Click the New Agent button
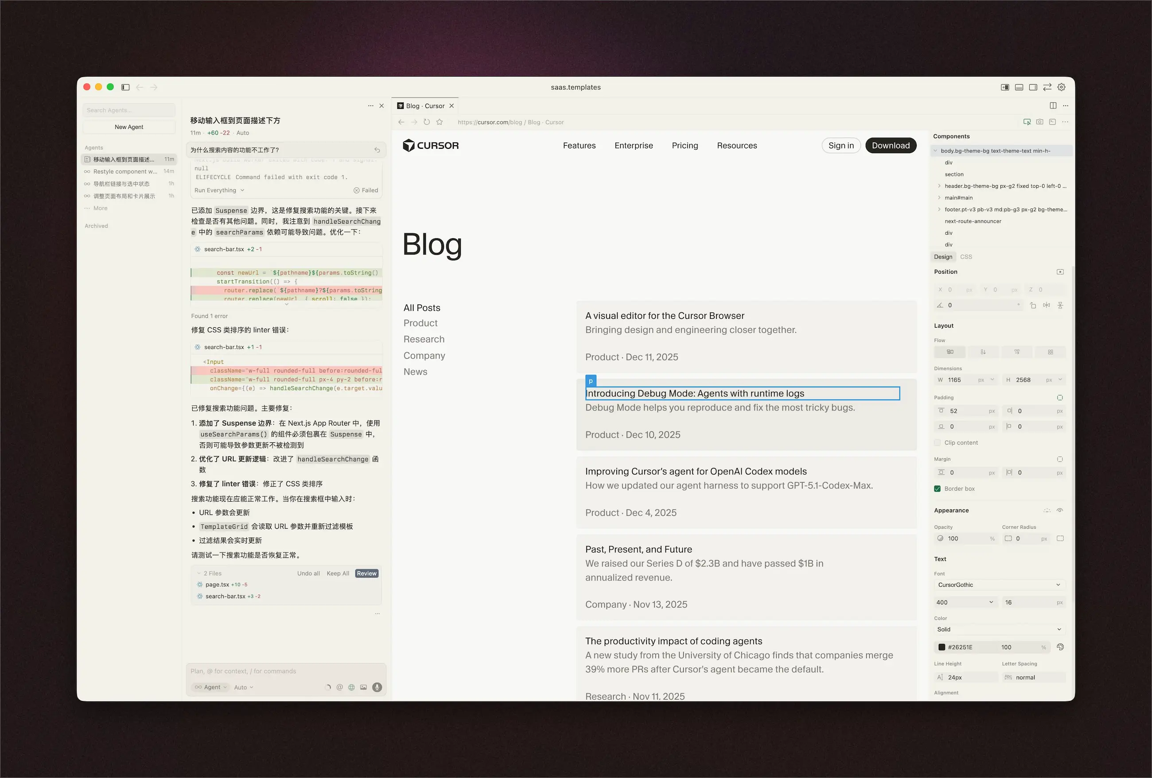Screen dimensions: 1152x778 [x=129, y=127]
